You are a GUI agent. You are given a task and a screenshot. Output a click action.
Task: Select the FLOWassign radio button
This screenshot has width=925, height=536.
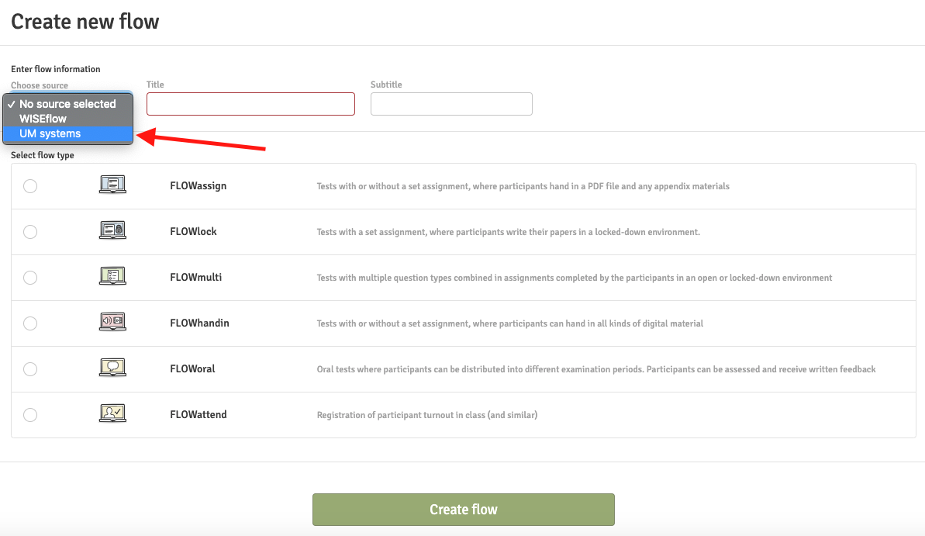click(30, 186)
